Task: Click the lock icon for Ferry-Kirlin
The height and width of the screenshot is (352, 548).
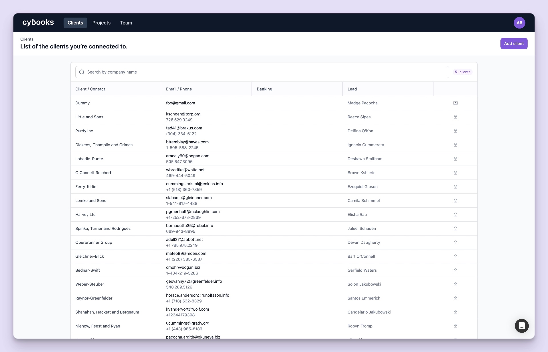Action: click(x=455, y=187)
